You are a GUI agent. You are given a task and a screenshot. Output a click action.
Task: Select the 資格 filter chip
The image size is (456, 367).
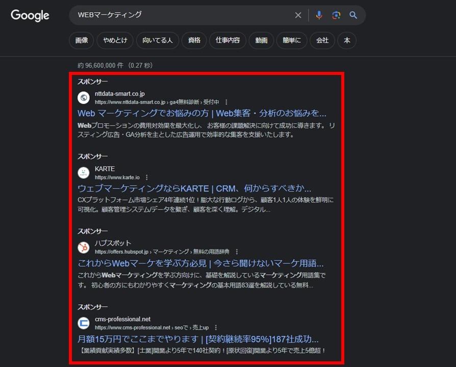point(194,40)
